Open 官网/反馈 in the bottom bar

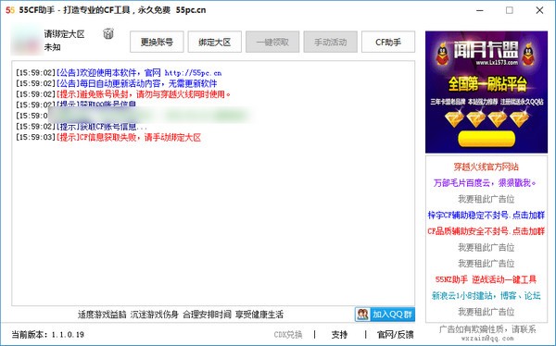tap(395, 334)
